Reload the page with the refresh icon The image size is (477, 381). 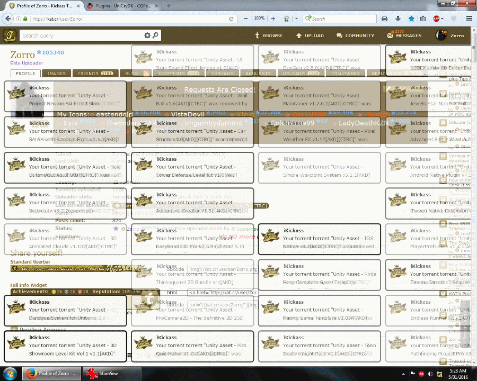[x=231, y=19]
